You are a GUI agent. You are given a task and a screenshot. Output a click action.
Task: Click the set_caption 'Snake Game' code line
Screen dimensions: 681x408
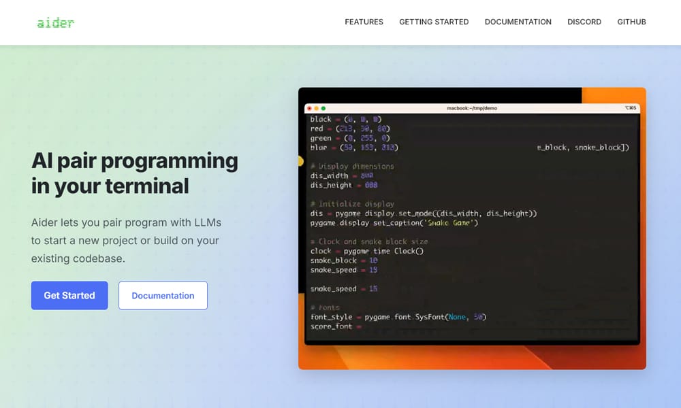pyautogui.click(x=395, y=223)
